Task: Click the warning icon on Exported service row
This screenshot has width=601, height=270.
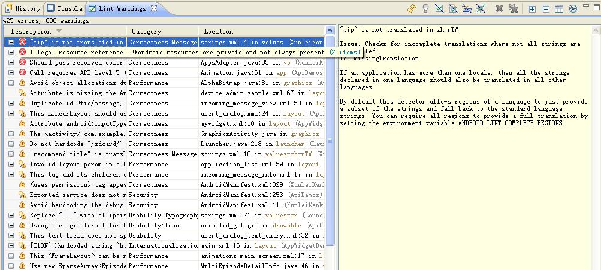Action: point(22,195)
